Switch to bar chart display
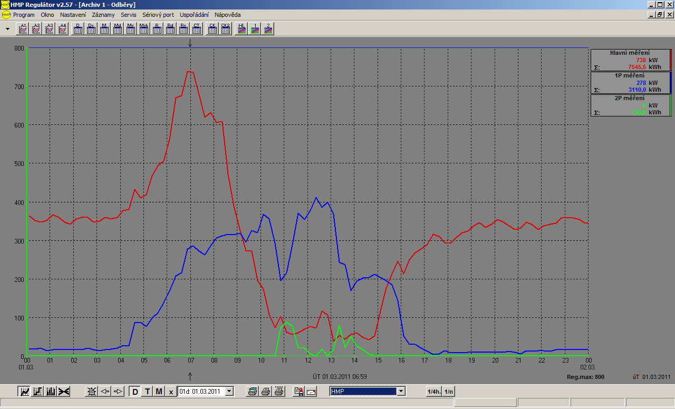The image size is (675, 409). pyautogui.click(x=51, y=391)
